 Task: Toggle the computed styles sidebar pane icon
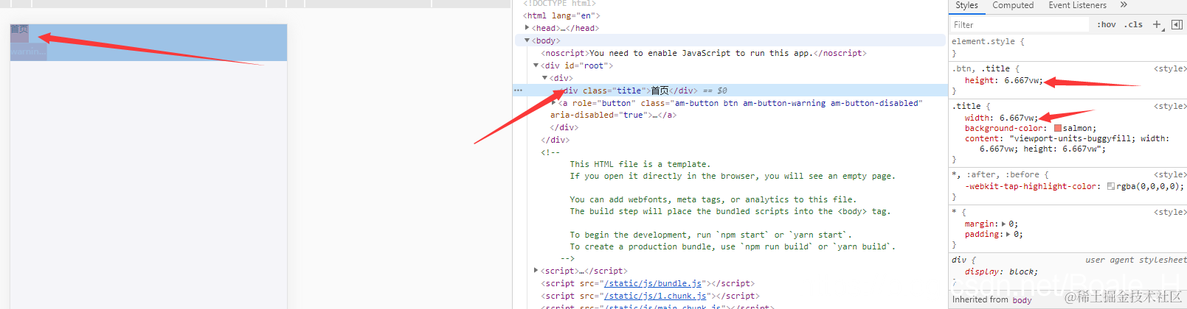(1177, 24)
